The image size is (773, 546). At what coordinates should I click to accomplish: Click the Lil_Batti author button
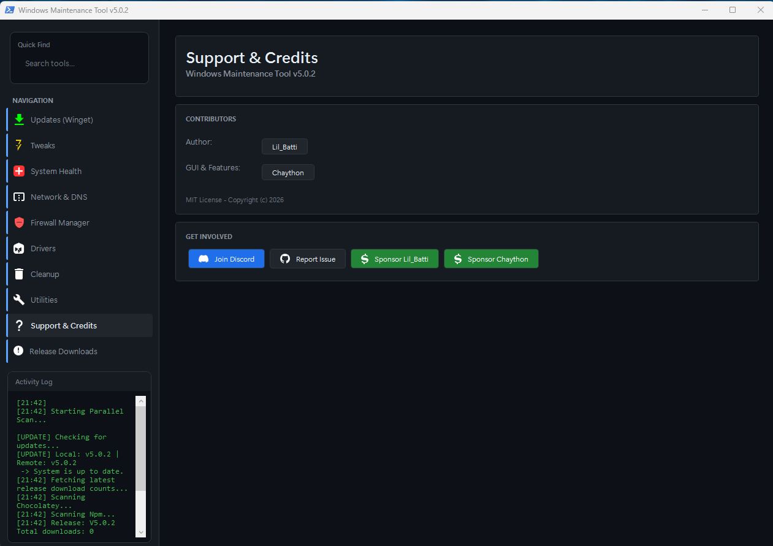(284, 146)
